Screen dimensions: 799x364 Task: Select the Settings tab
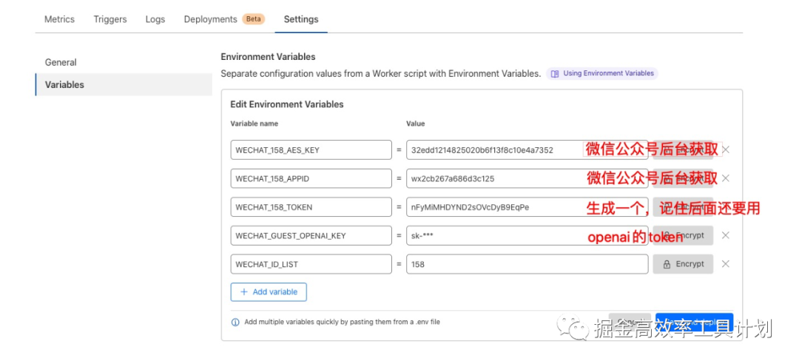301,19
